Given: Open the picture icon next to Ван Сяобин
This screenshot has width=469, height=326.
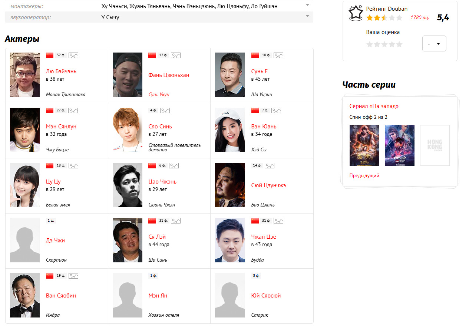Looking at the screenshot, I should (73, 276).
